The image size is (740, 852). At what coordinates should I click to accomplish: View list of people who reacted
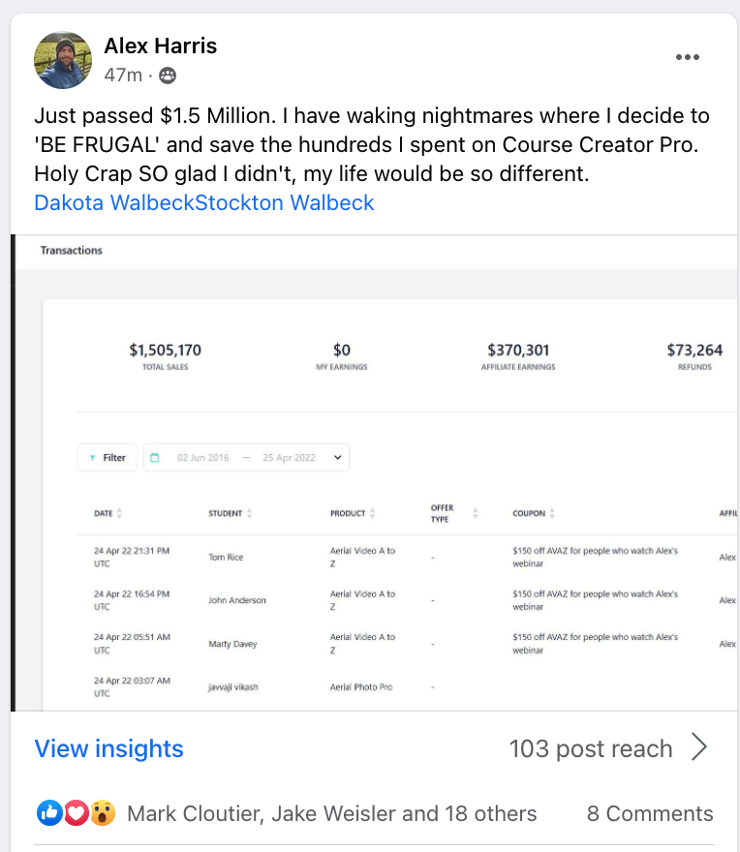point(331,813)
